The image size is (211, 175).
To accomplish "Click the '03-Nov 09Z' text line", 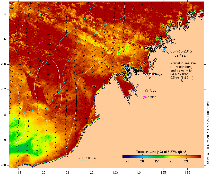I will [179, 74].
